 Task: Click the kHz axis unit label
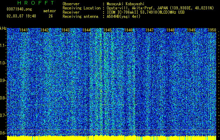pyautogui.click(x=3, y=28)
